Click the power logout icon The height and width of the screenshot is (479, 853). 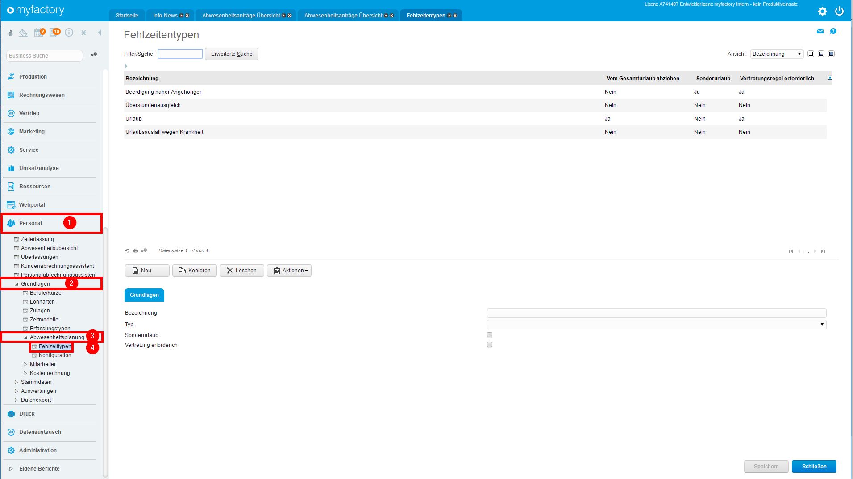[840, 12]
